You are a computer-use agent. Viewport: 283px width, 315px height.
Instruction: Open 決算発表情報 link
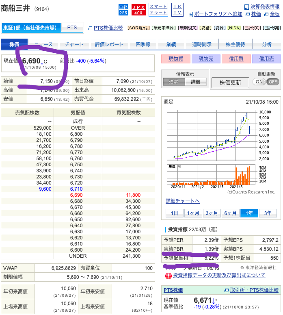(265, 7)
